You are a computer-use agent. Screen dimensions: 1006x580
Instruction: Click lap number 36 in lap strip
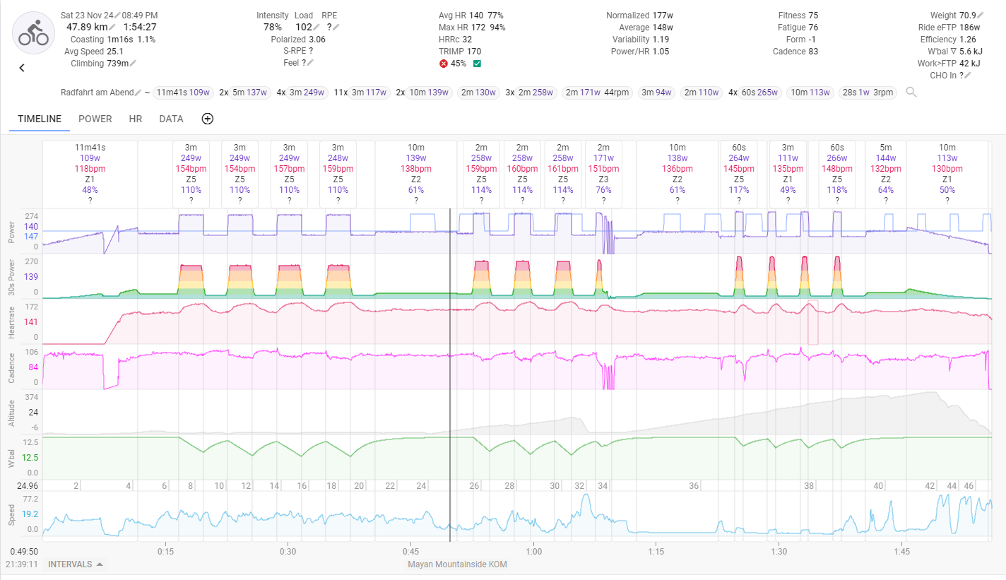point(694,486)
